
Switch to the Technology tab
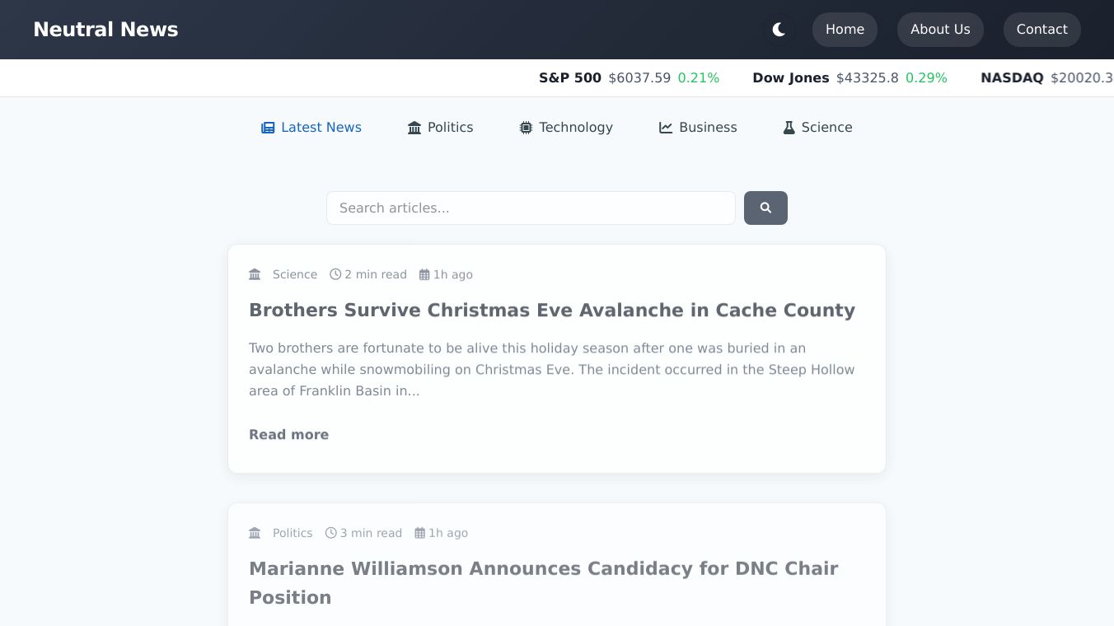click(x=575, y=128)
